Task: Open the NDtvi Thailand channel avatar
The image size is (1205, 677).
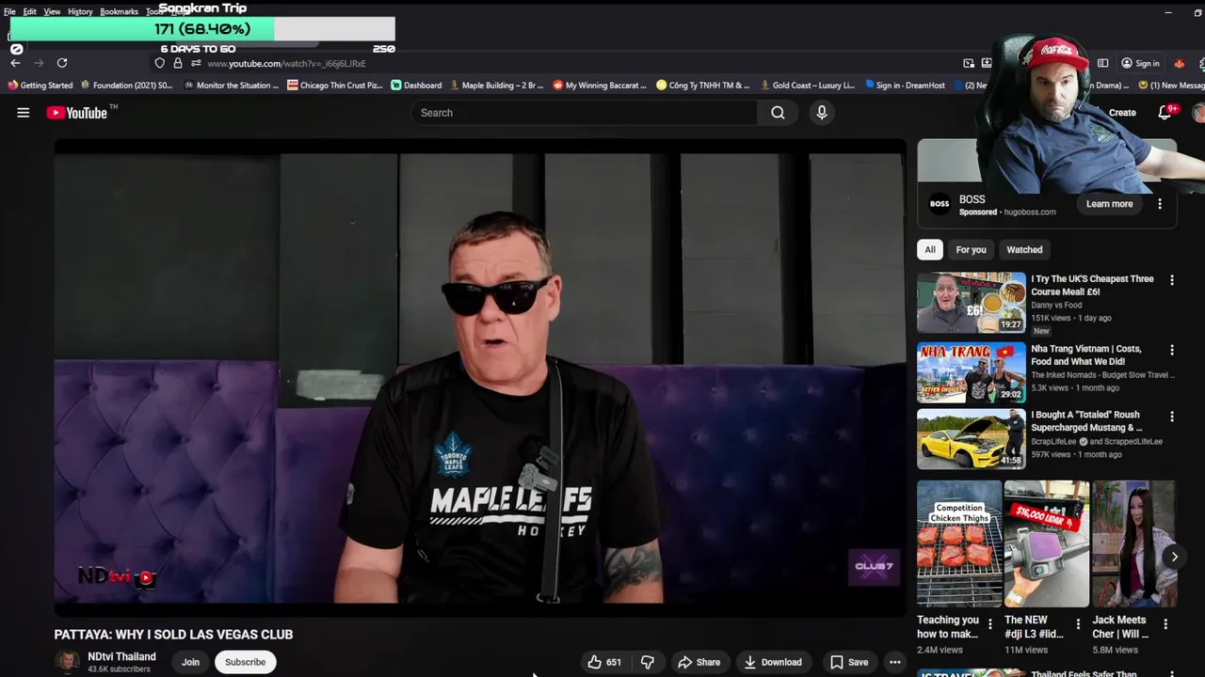Action: (x=68, y=662)
